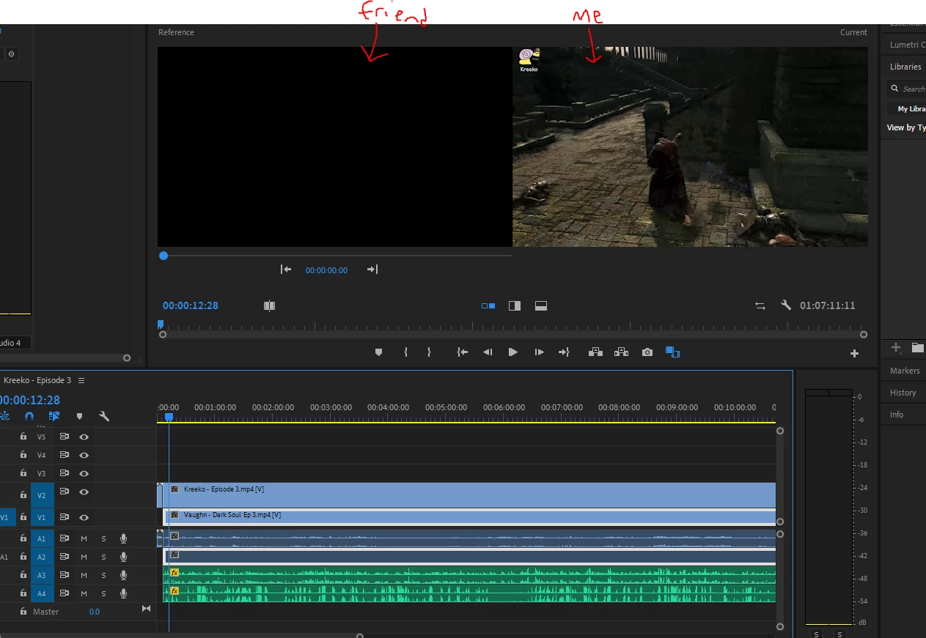Go to Out point button

coord(564,352)
